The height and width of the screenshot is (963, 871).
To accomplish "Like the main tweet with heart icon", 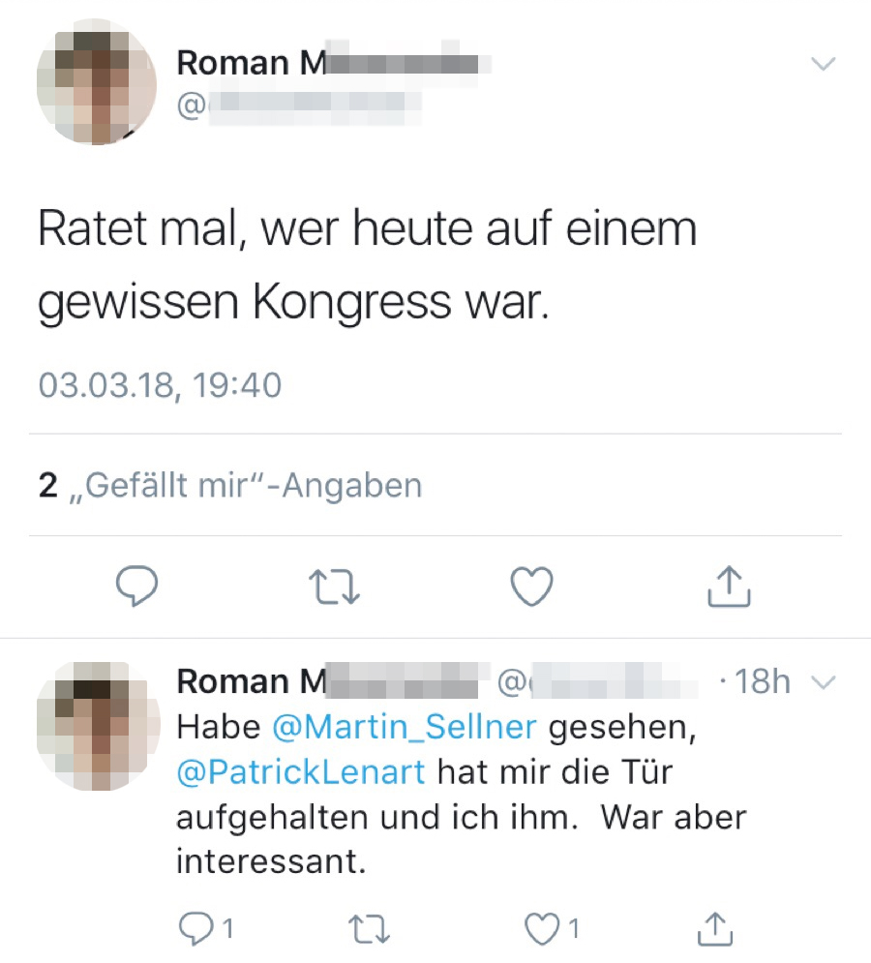I will click(532, 587).
